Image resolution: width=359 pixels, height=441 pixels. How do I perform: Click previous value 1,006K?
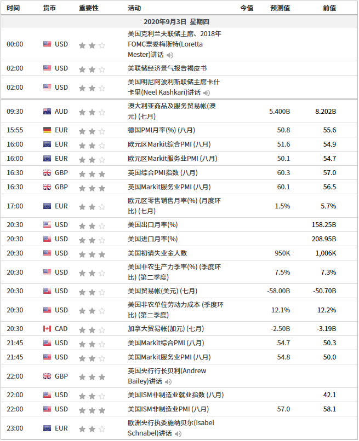pyautogui.click(x=326, y=253)
